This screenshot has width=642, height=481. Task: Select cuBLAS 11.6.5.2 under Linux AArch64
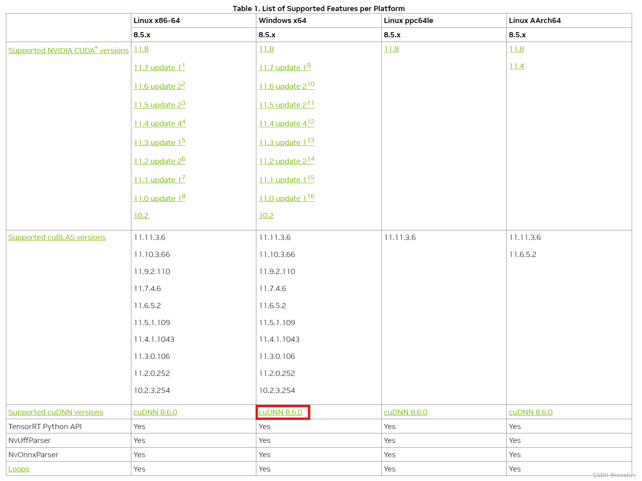tap(523, 254)
